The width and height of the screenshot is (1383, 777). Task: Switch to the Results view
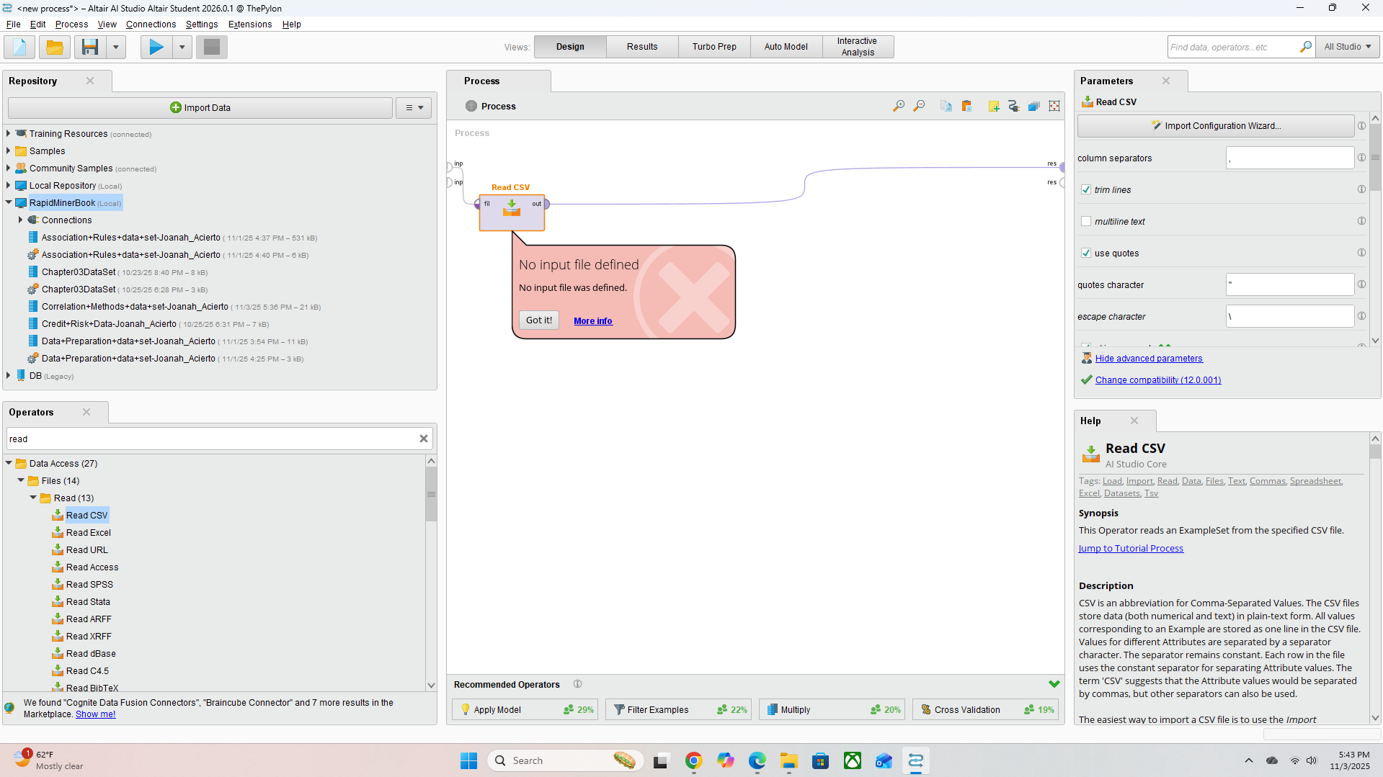click(641, 46)
